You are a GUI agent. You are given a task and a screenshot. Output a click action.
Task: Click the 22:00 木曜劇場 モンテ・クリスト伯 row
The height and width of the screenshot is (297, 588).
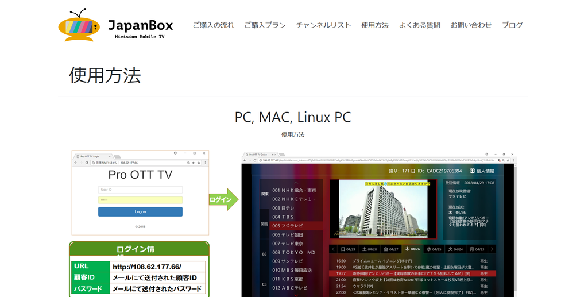pyautogui.click(x=412, y=292)
